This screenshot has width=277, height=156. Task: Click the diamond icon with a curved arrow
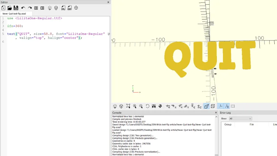click(160, 106)
